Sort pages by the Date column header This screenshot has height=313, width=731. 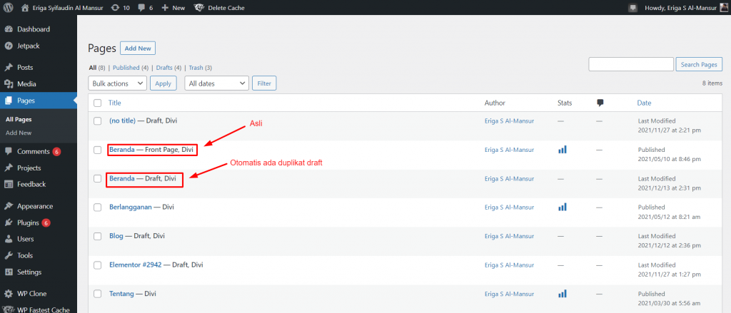pyautogui.click(x=644, y=103)
